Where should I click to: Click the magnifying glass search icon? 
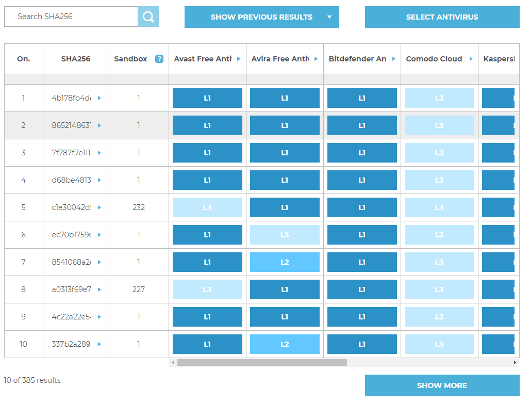click(x=148, y=17)
